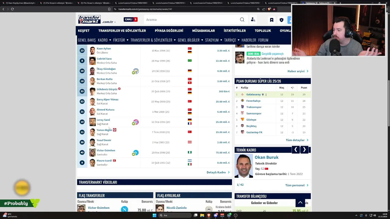
Task: Click the Transfermarkt logo
Action: [x=89, y=19]
